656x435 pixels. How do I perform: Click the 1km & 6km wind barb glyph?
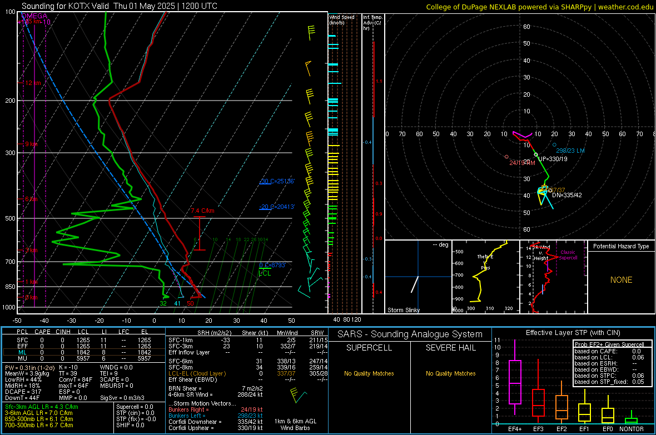(298, 395)
